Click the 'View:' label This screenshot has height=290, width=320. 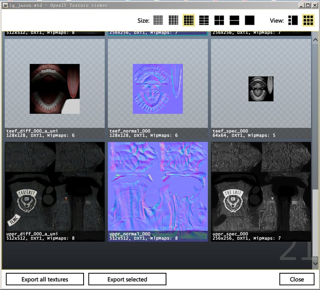click(277, 21)
